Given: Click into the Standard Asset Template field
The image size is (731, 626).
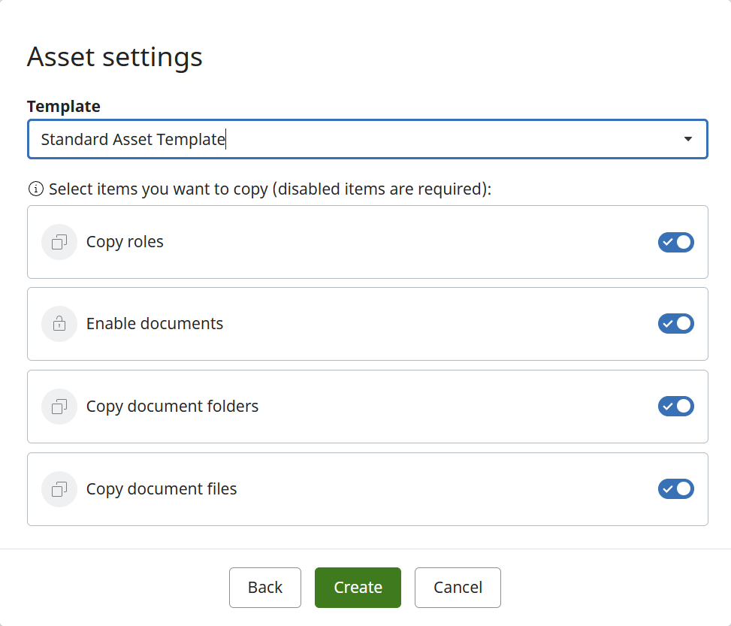Looking at the screenshot, I should coord(367,139).
